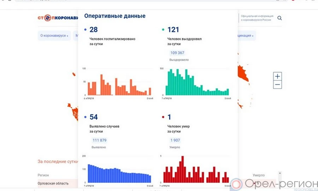Zoom out the map with minus button

pos(277,85)
